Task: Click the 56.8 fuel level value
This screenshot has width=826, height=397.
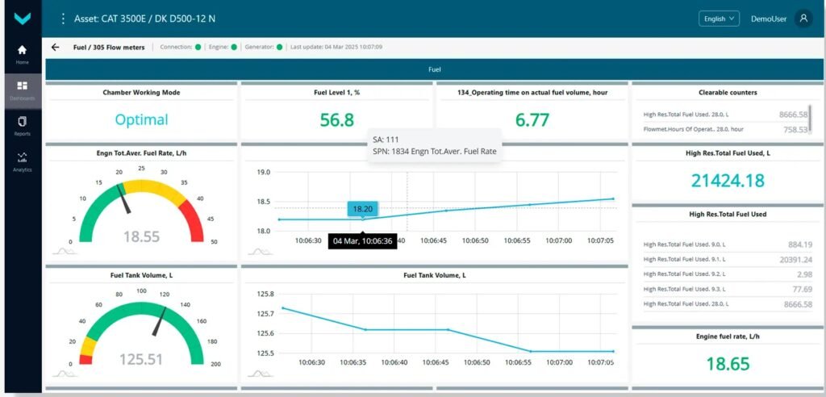Action: pos(336,119)
